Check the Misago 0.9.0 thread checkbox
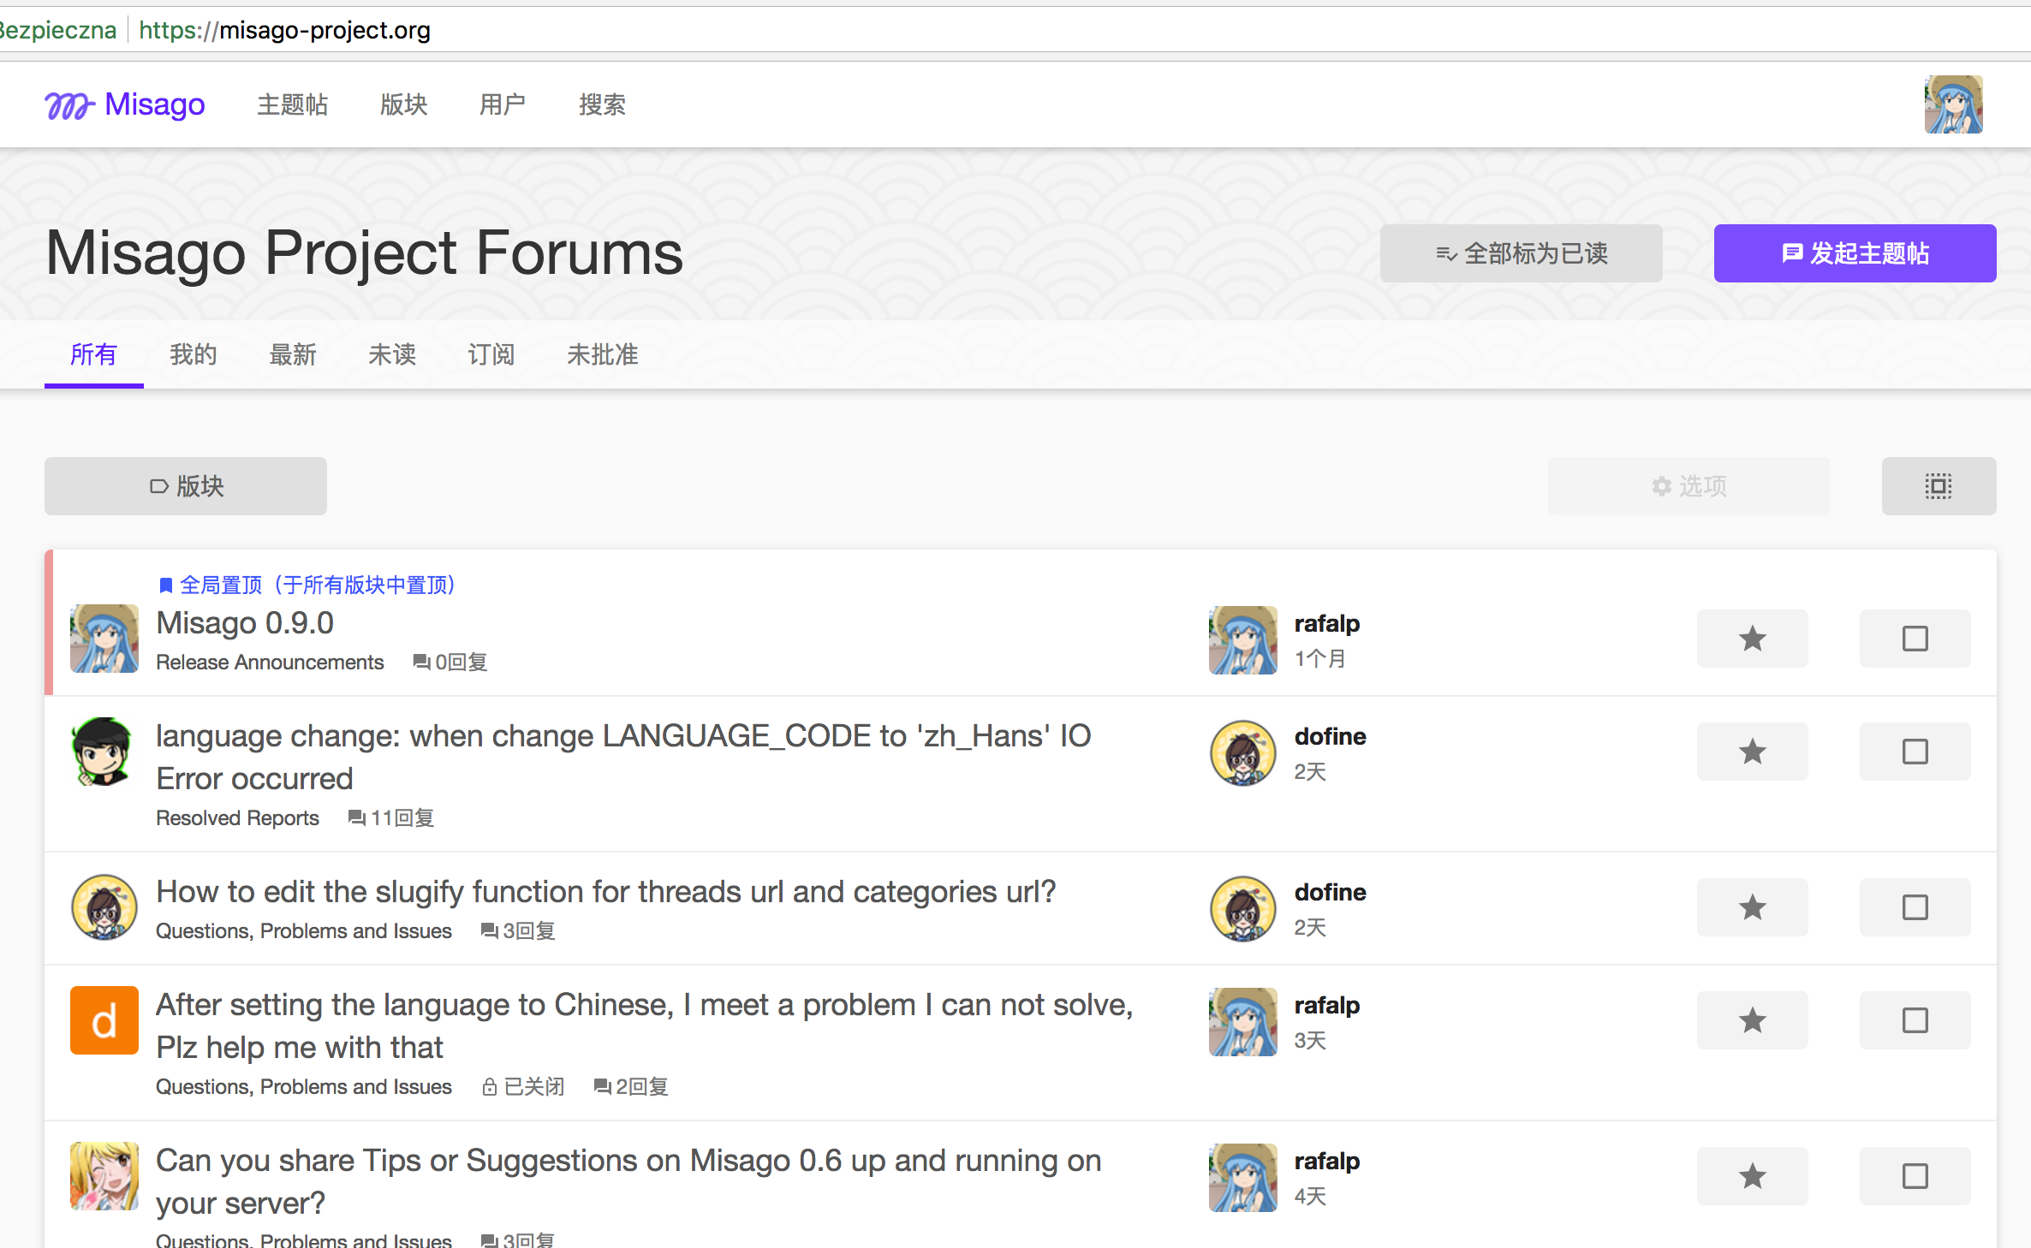 (x=1915, y=639)
